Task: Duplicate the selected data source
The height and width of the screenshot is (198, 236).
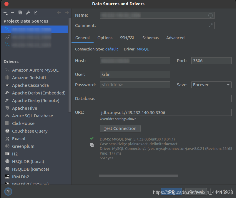Action: 20,13
